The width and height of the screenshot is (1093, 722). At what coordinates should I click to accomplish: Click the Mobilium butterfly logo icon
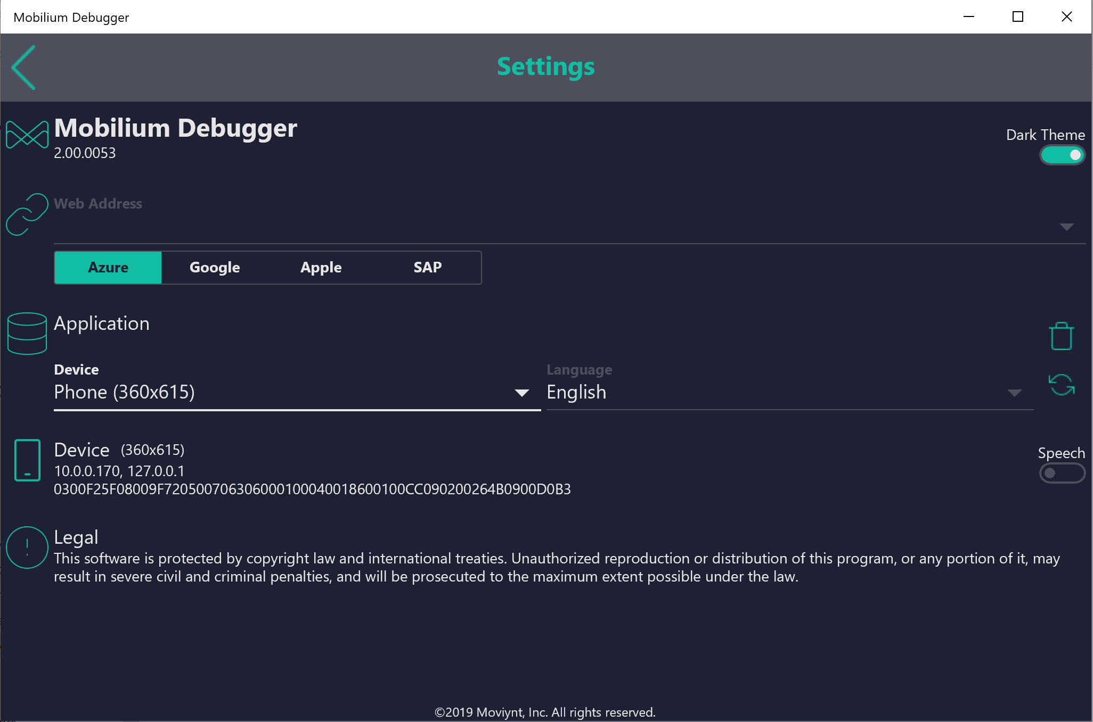coord(27,135)
